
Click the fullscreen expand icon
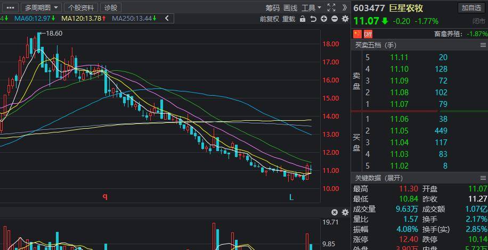point(331,7)
